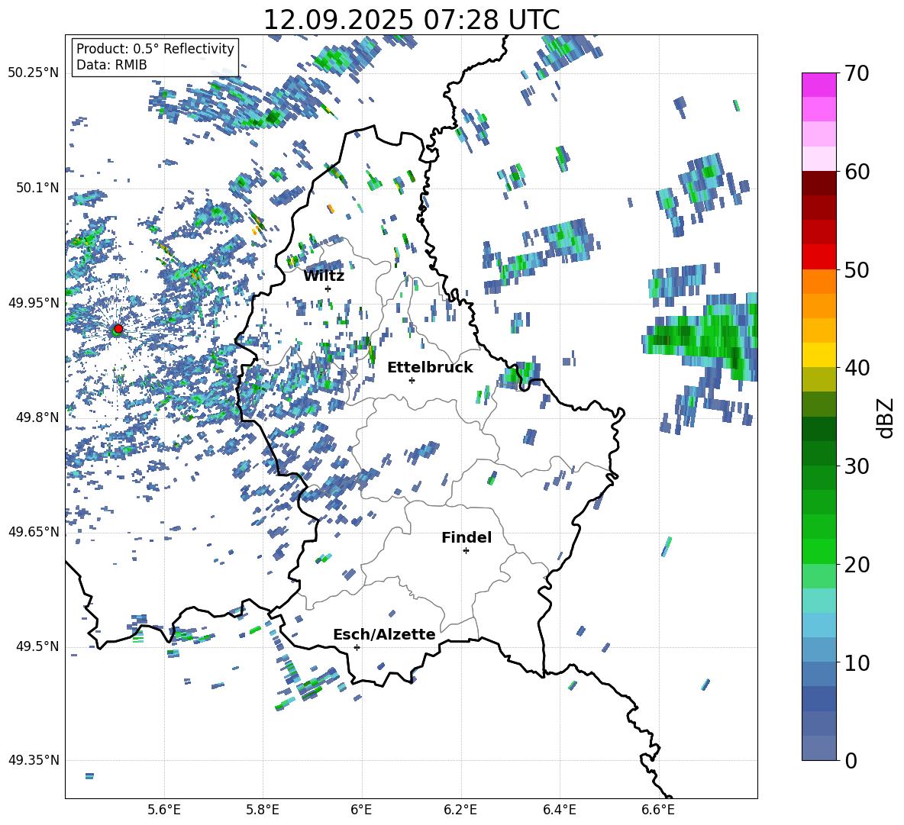This screenshot has height=825, width=904.
Task: Click the Data: RMIB text
Action: [111, 65]
